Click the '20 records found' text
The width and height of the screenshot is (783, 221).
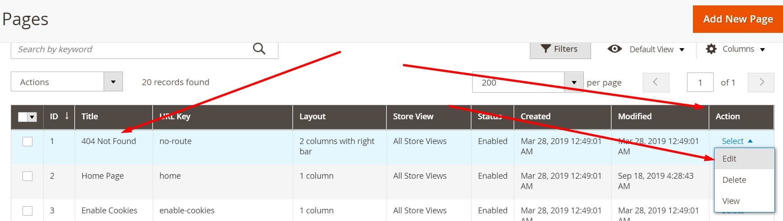click(x=176, y=82)
